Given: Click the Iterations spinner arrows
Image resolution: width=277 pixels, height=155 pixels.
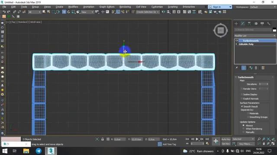Looking at the screenshot, I should (x=267, y=84).
